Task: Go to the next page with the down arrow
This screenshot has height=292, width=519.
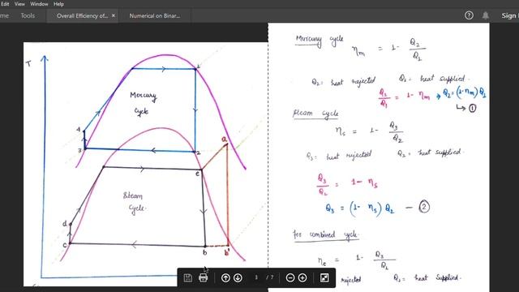Action: (238, 277)
